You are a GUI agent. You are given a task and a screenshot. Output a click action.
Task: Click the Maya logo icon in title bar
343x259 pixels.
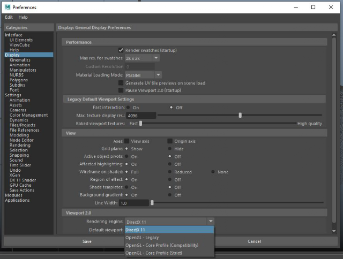pos(8,7)
